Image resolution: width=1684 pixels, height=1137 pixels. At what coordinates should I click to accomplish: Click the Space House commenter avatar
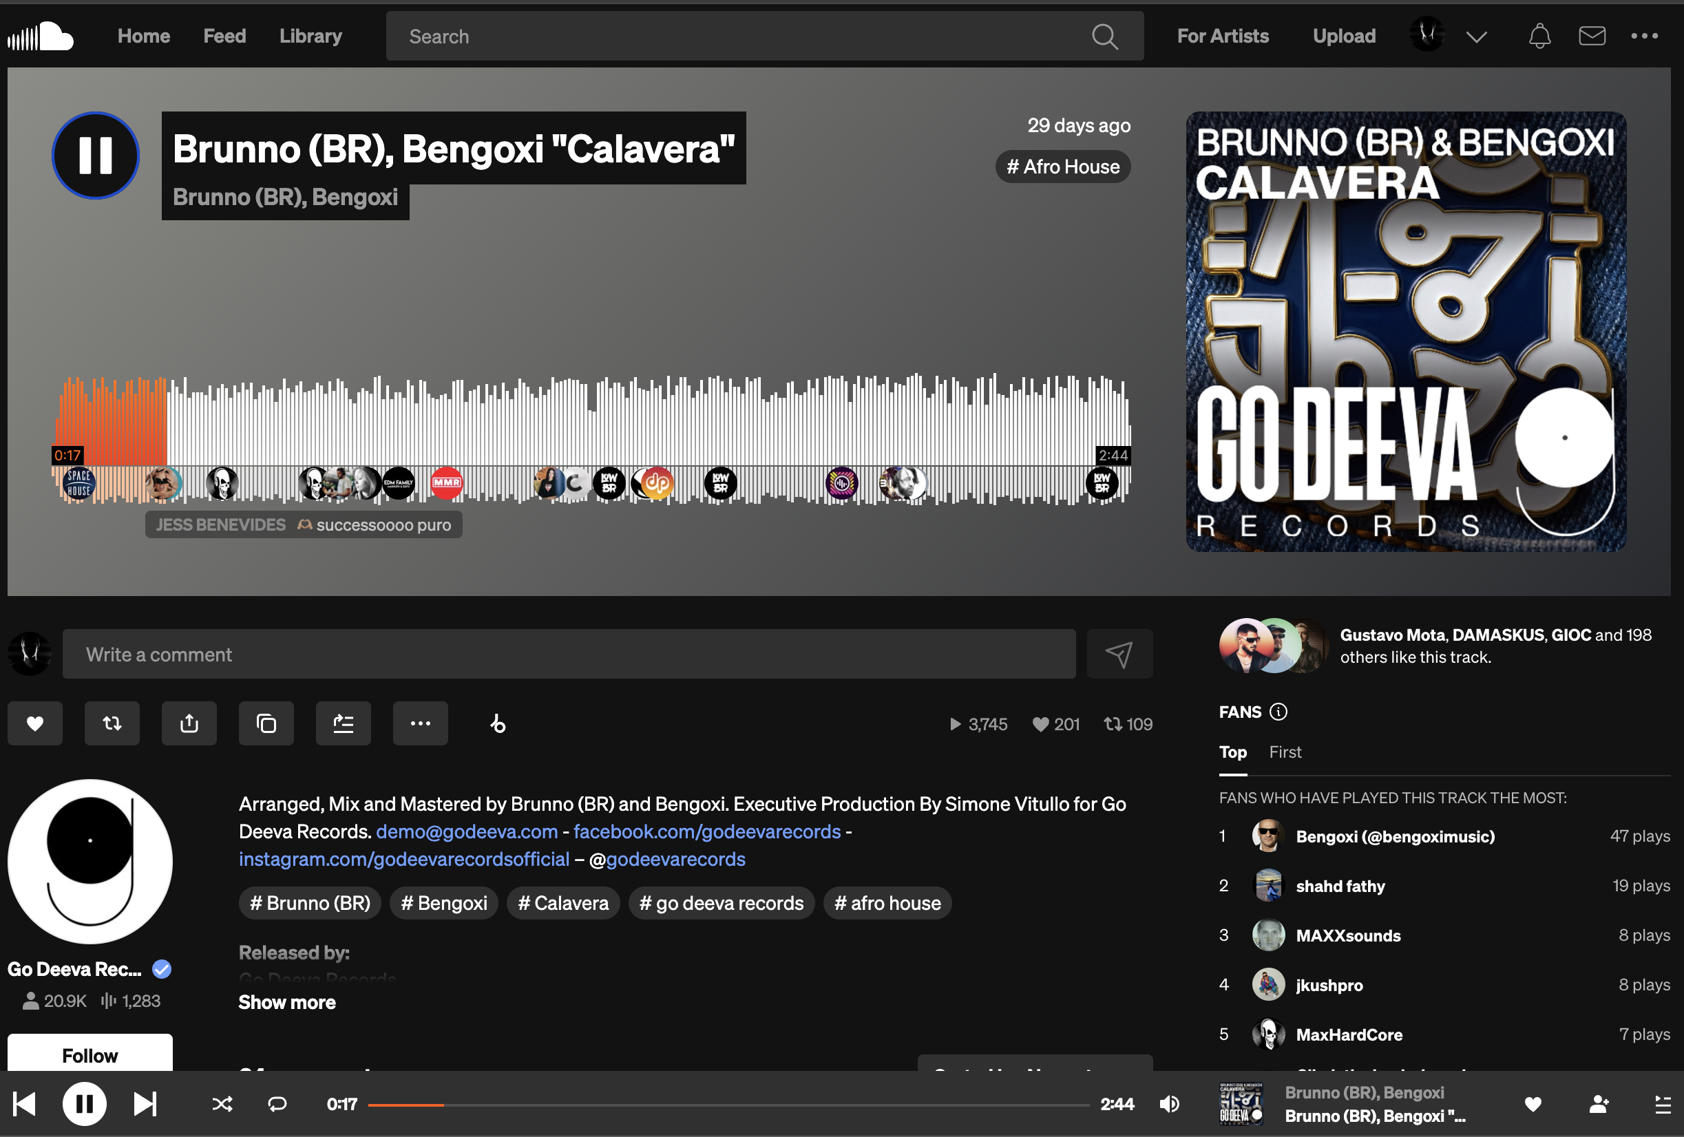[79, 483]
